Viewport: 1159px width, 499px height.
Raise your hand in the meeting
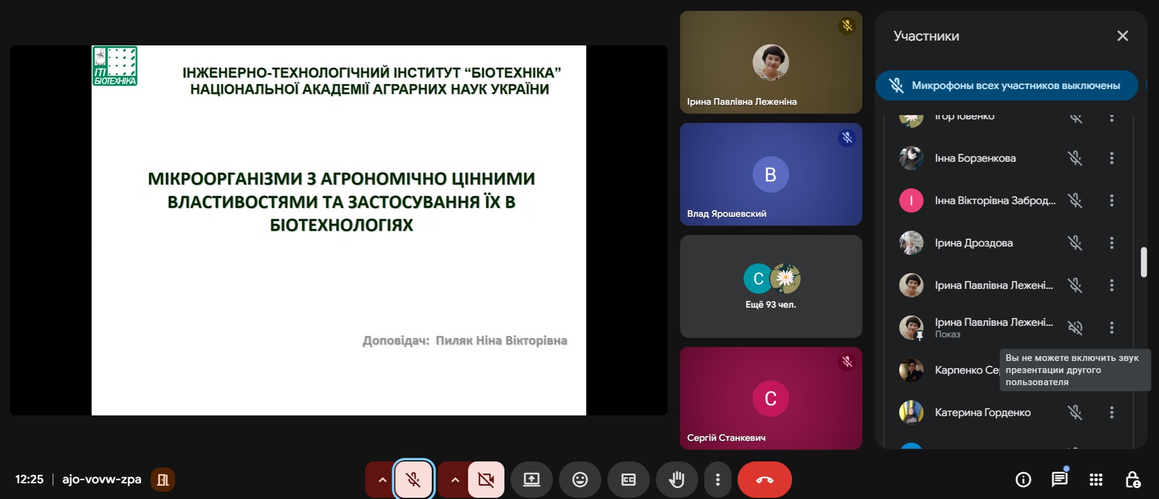[x=676, y=480]
